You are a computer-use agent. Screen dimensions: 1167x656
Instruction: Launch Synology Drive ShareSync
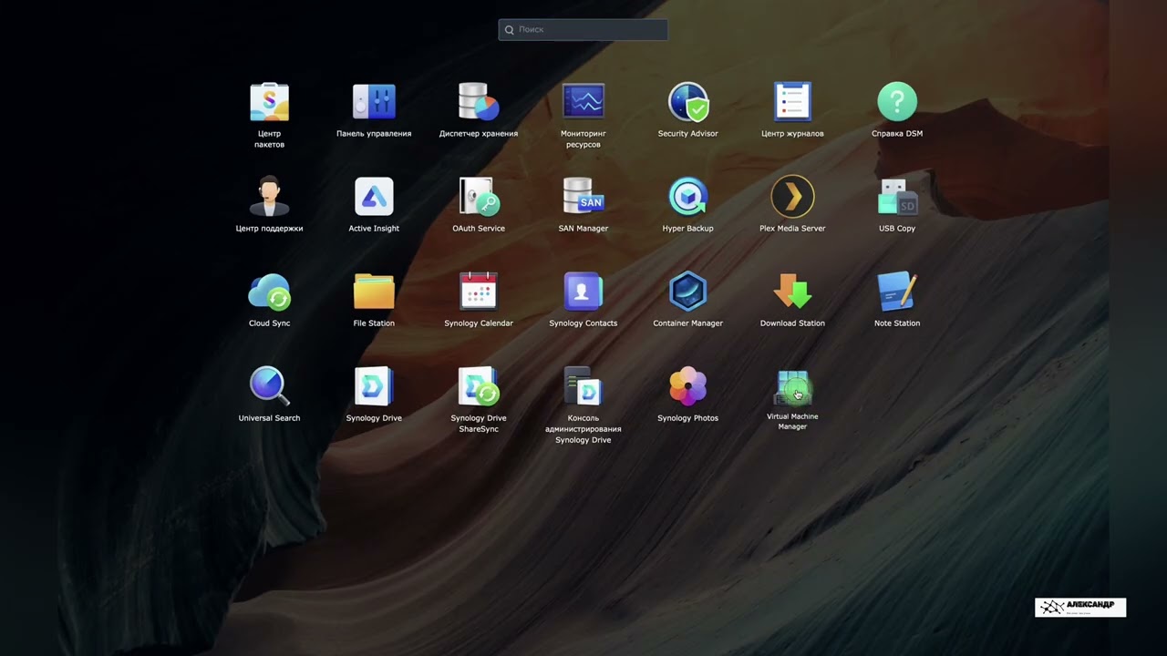[x=479, y=386]
